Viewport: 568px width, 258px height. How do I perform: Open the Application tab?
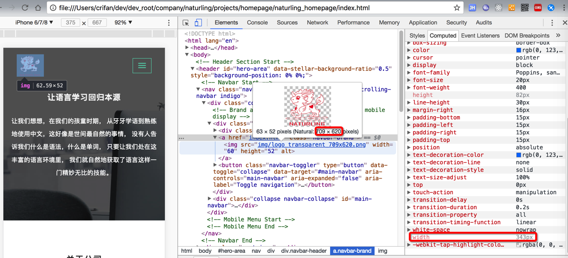point(423,22)
